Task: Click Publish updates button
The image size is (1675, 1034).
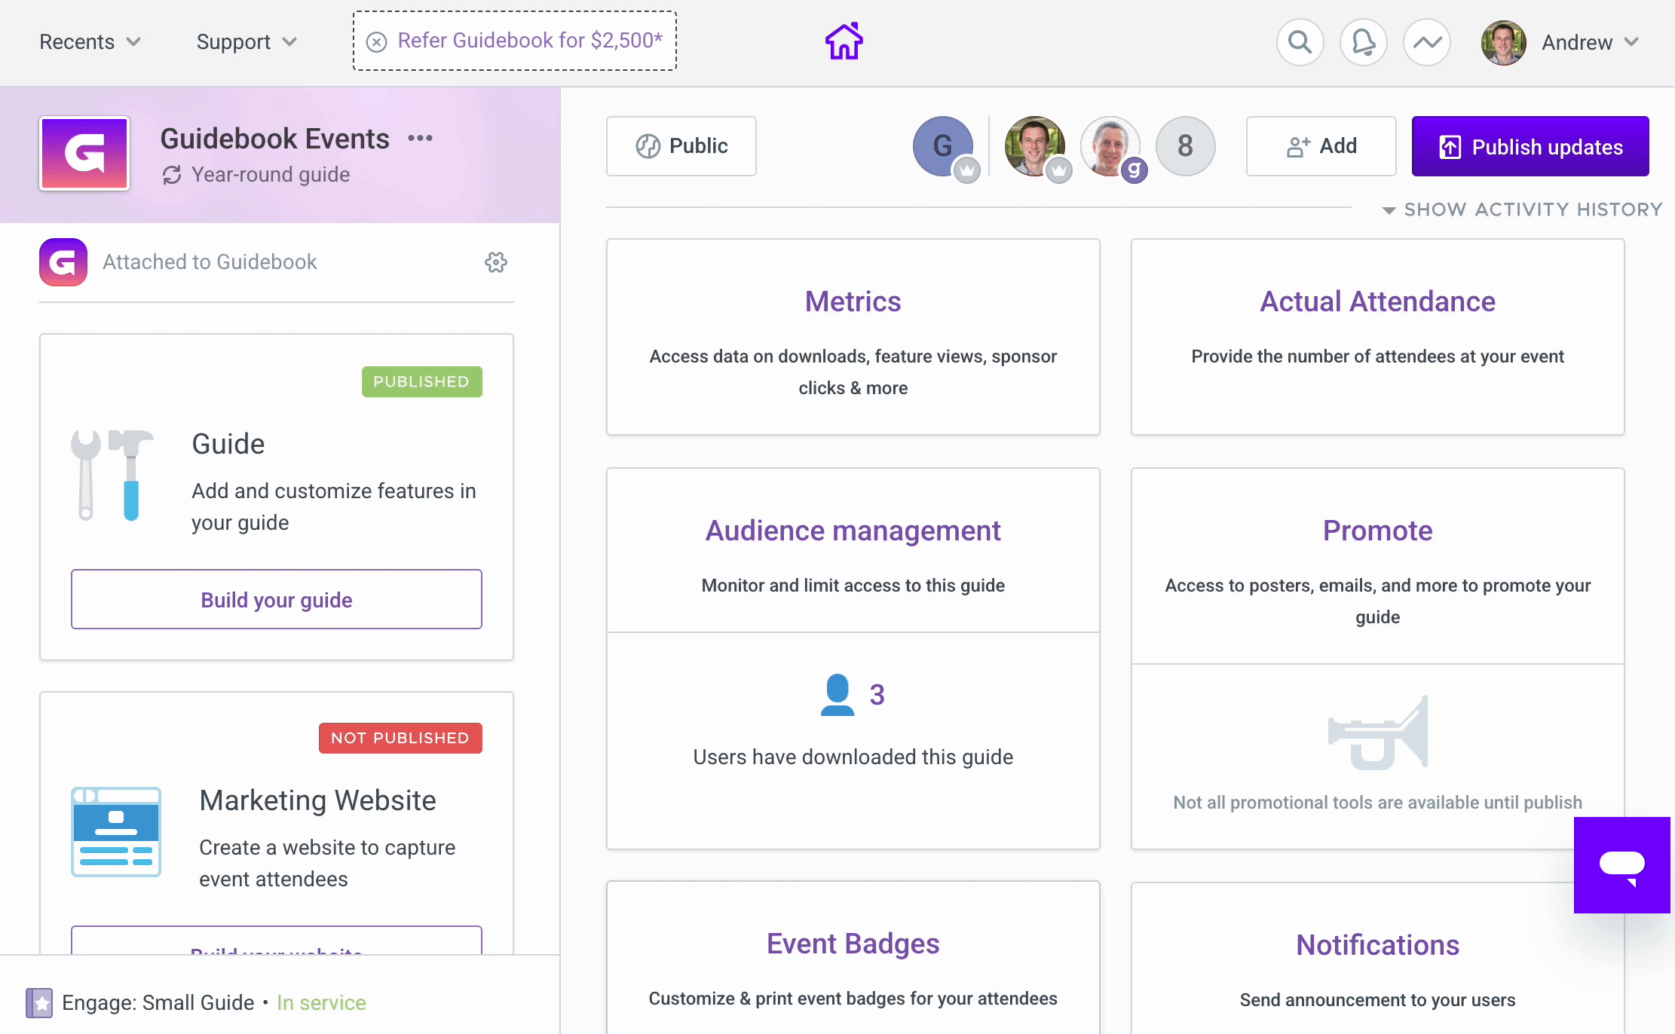Action: click(1530, 146)
